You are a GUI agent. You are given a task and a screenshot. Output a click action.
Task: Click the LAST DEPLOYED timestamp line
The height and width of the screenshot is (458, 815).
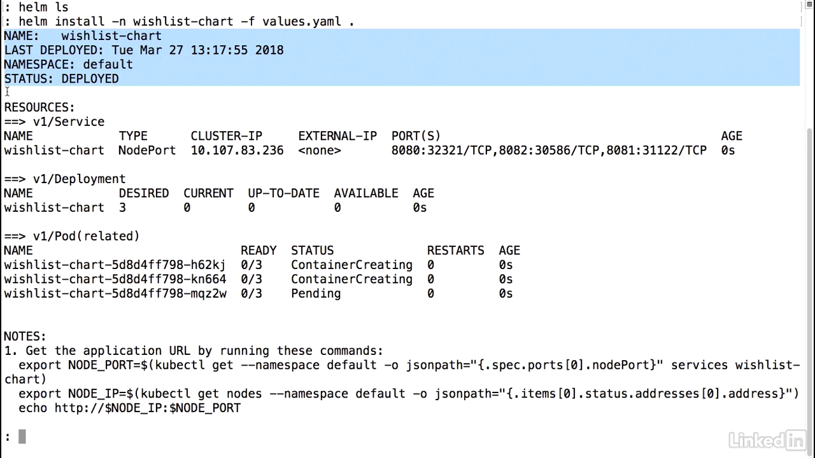pyautogui.click(x=144, y=50)
